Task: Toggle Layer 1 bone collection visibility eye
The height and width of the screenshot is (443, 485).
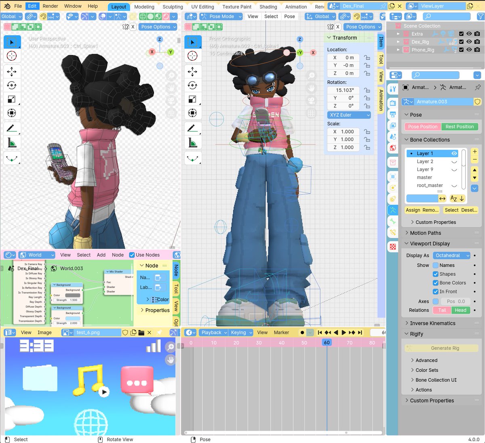Action: [x=454, y=154]
